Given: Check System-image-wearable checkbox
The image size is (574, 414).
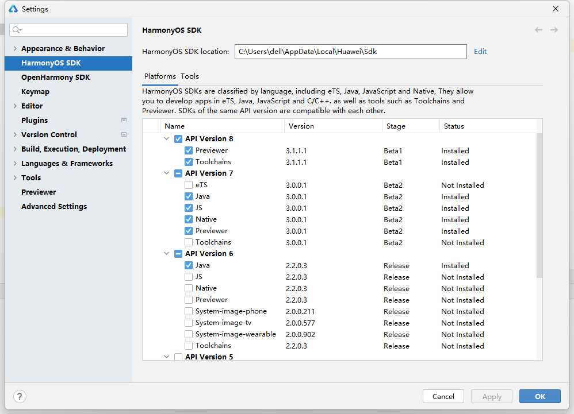Looking at the screenshot, I should pos(189,334).
